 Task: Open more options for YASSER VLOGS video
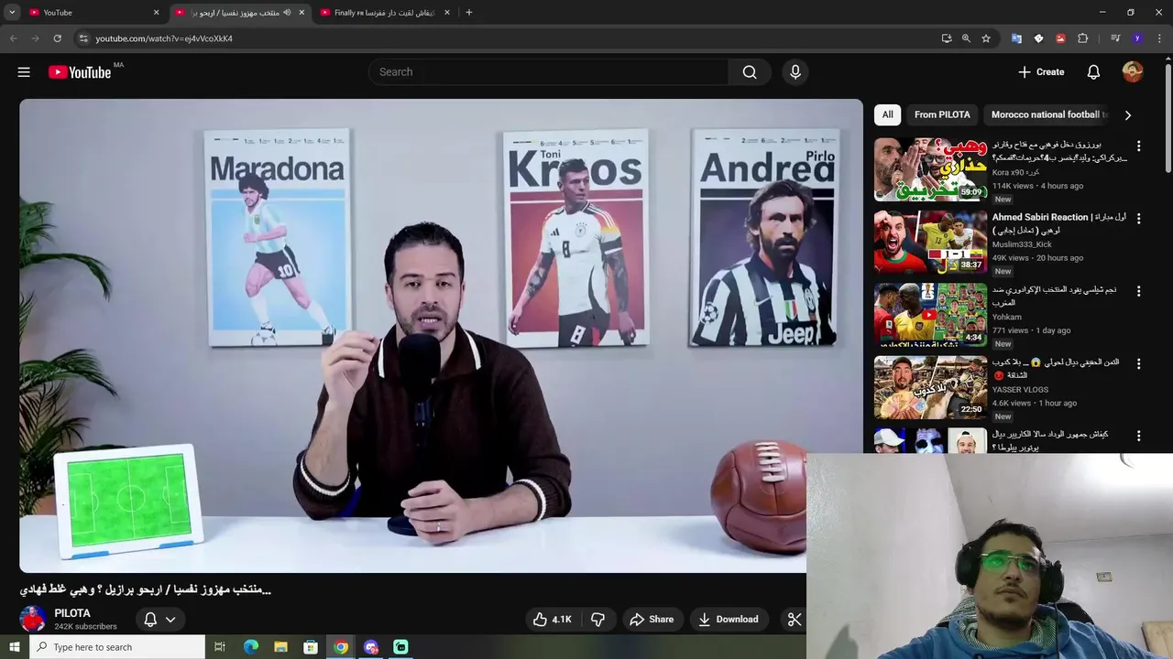tap(1139, 363)
